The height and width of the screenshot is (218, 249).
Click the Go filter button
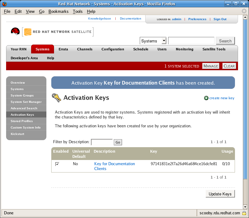[x=118, y=142]
